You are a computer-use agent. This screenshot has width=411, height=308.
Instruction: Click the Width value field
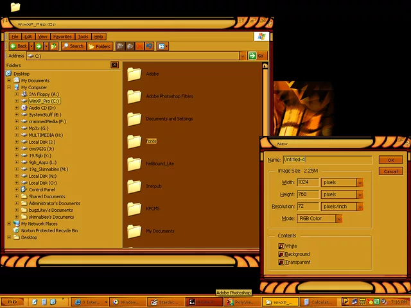point(308,182)
